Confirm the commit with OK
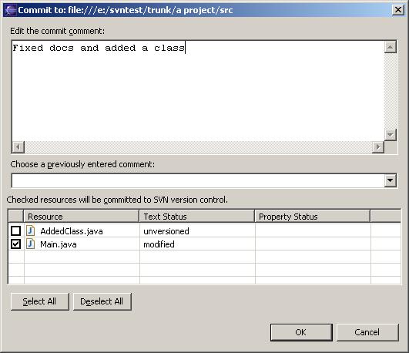This screenshot has height=353, width=409. click(301, 332)
